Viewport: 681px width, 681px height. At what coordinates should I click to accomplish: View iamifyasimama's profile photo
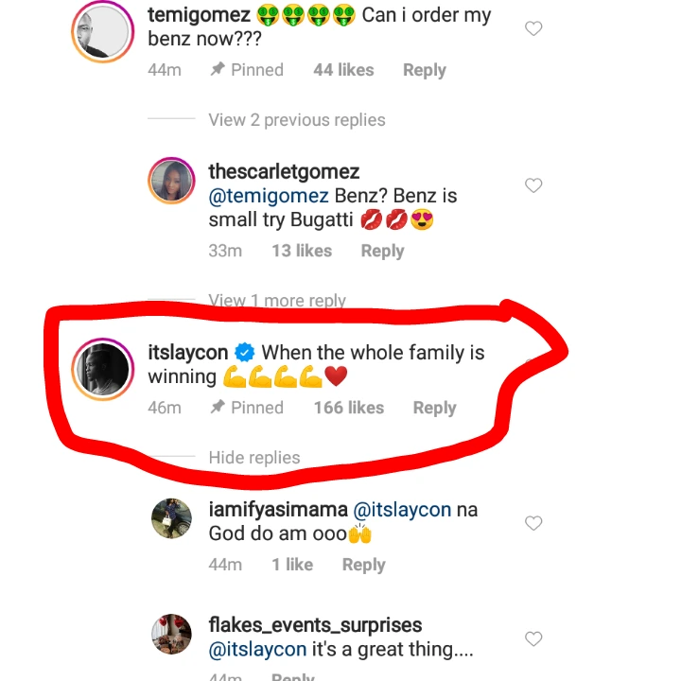click(171, 518)
